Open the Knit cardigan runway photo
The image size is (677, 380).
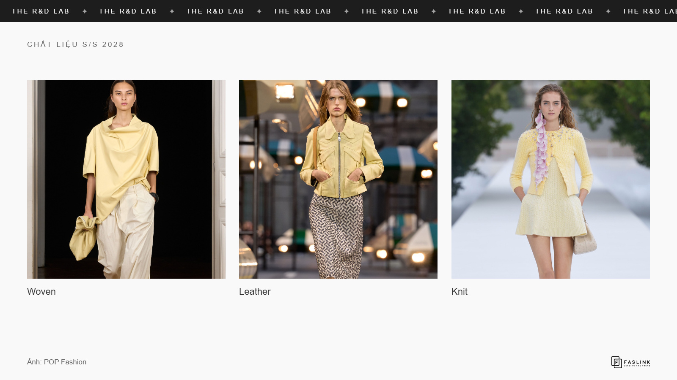[x=550, y=179]
